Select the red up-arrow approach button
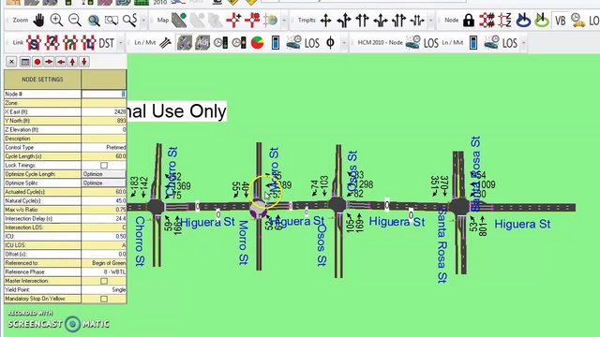Screen dimensions: 600x337 pyautogui.click(x=73, y=62)
